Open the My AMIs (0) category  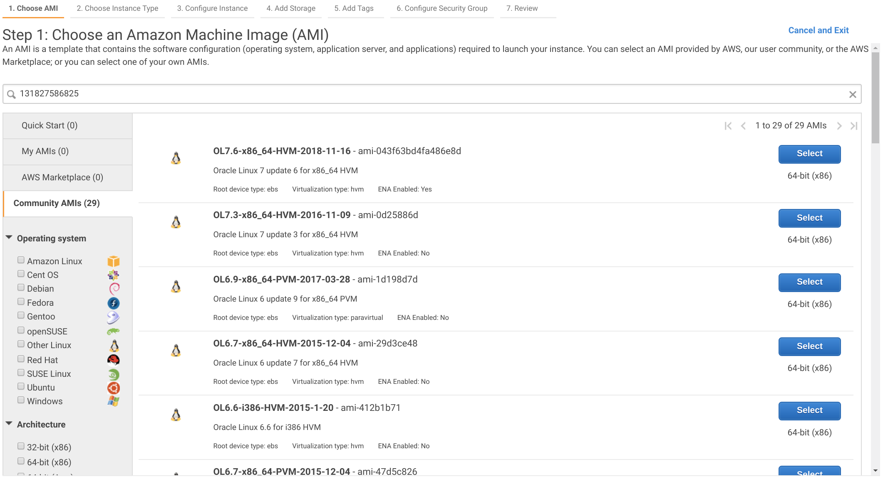68,151
